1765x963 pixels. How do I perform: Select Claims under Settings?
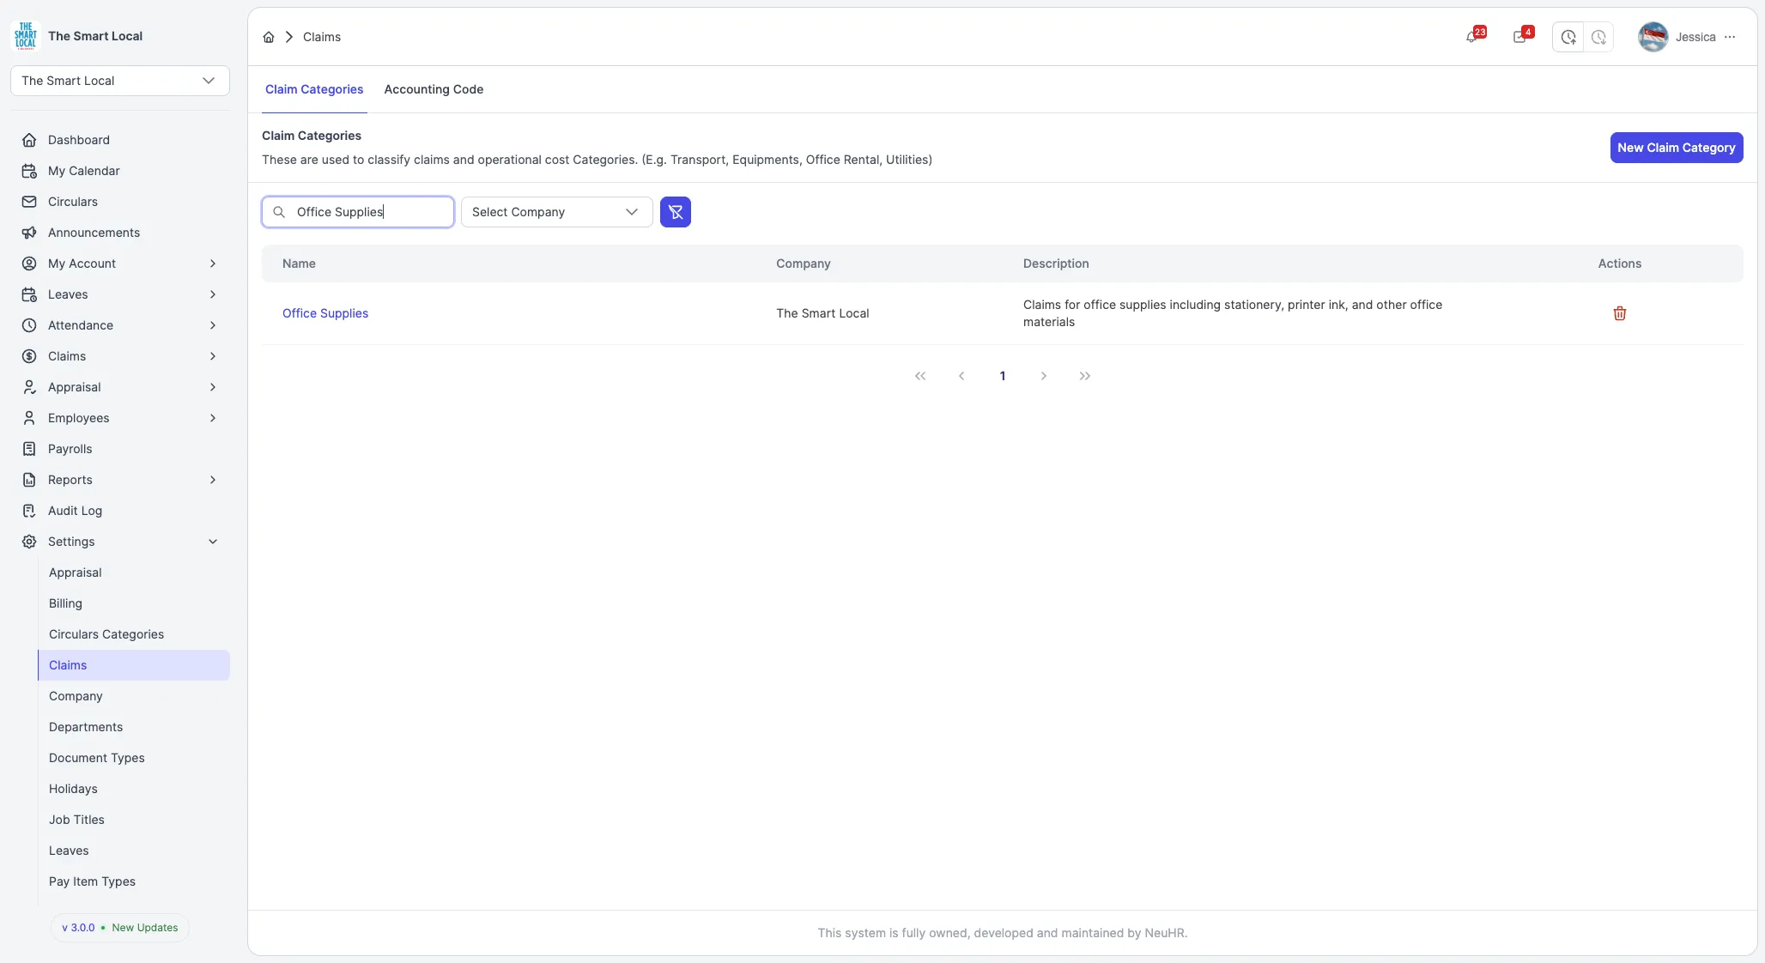coord(134,665)
